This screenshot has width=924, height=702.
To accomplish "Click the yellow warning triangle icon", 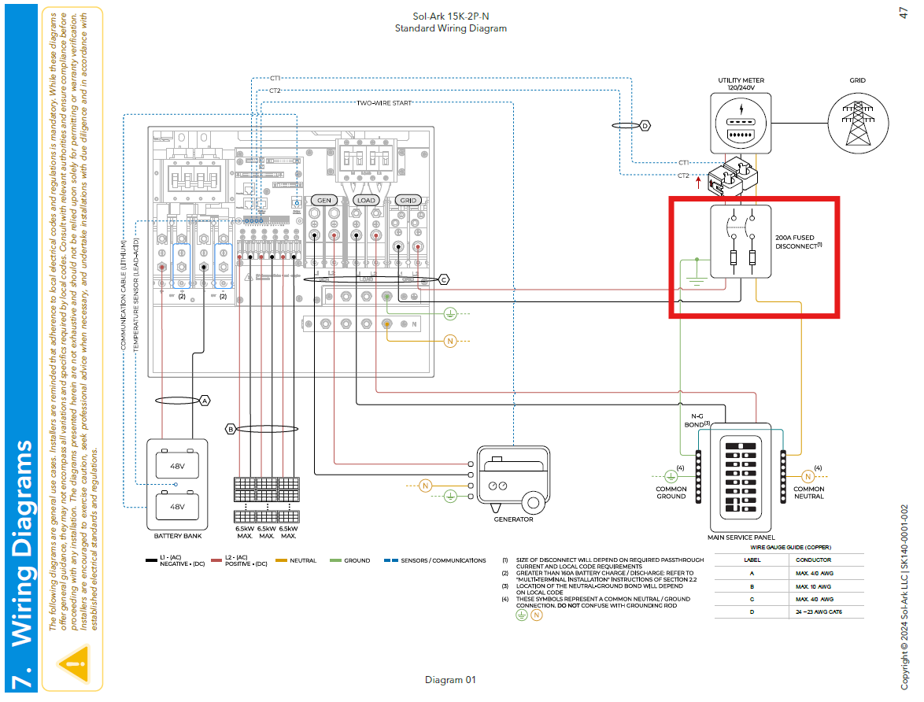I will [74, 664].
